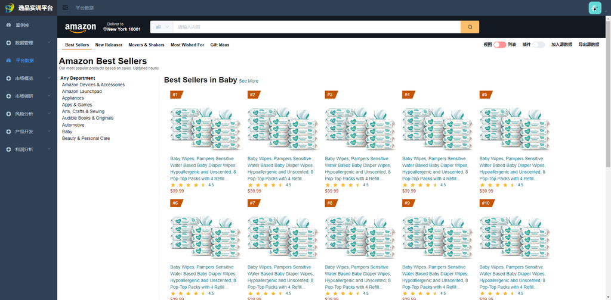Click the 平台数据 breadcrumb in top bar

[85, 8]
